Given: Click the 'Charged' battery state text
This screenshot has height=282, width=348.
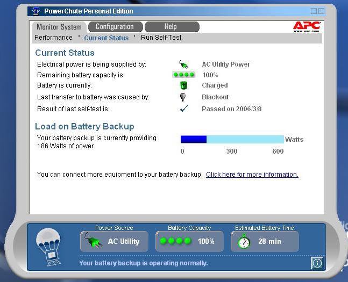Looking at the screenshot, I should (x=215, y=85).
